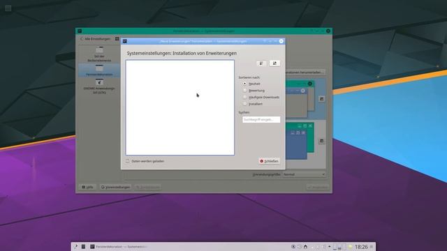The width and height of the screenshot is (447, 251).
Task: Click the empty extensions list area
Action: (180, 107)
